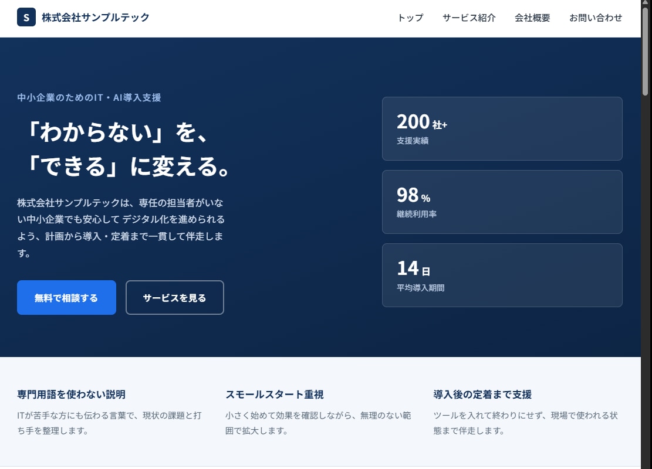Click the S logo icon
Image resolution: width=652 pixels, height=469 pixels.
[26, 18]
